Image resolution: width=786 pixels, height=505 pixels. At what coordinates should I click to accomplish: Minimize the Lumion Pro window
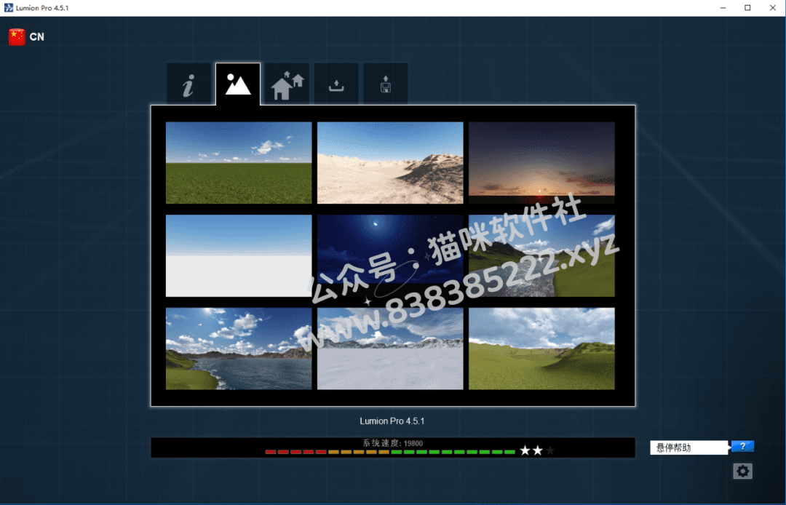[x=723, y=8]
